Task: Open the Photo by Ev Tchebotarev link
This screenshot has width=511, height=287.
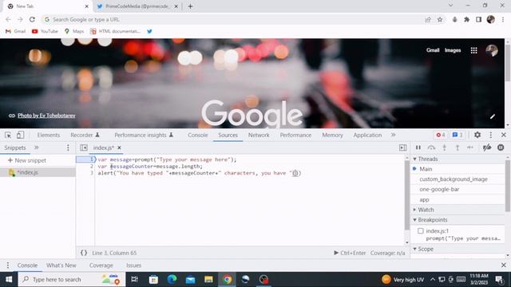Action: click(x=46, y=116)
